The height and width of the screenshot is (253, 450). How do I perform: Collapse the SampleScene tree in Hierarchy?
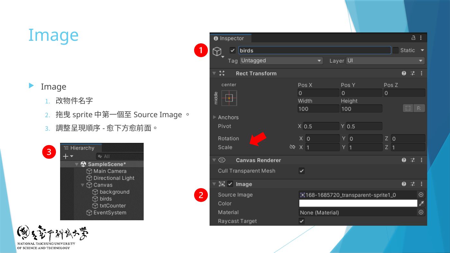click(x=76, y=164)
